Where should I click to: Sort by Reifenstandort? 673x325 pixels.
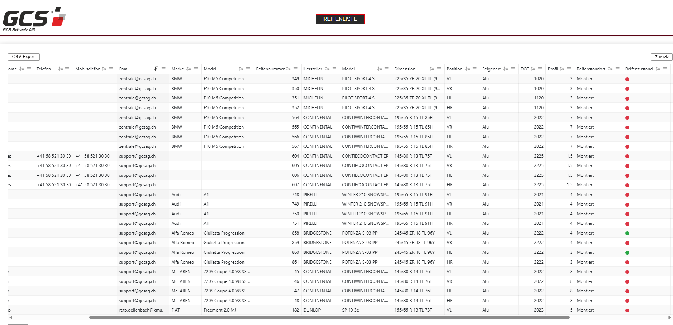610,69
